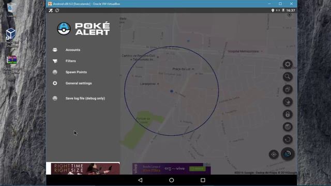Click the Poké Alert pokeball logo
Viewport: 331px width, 186px height.
tap(64, 28)
